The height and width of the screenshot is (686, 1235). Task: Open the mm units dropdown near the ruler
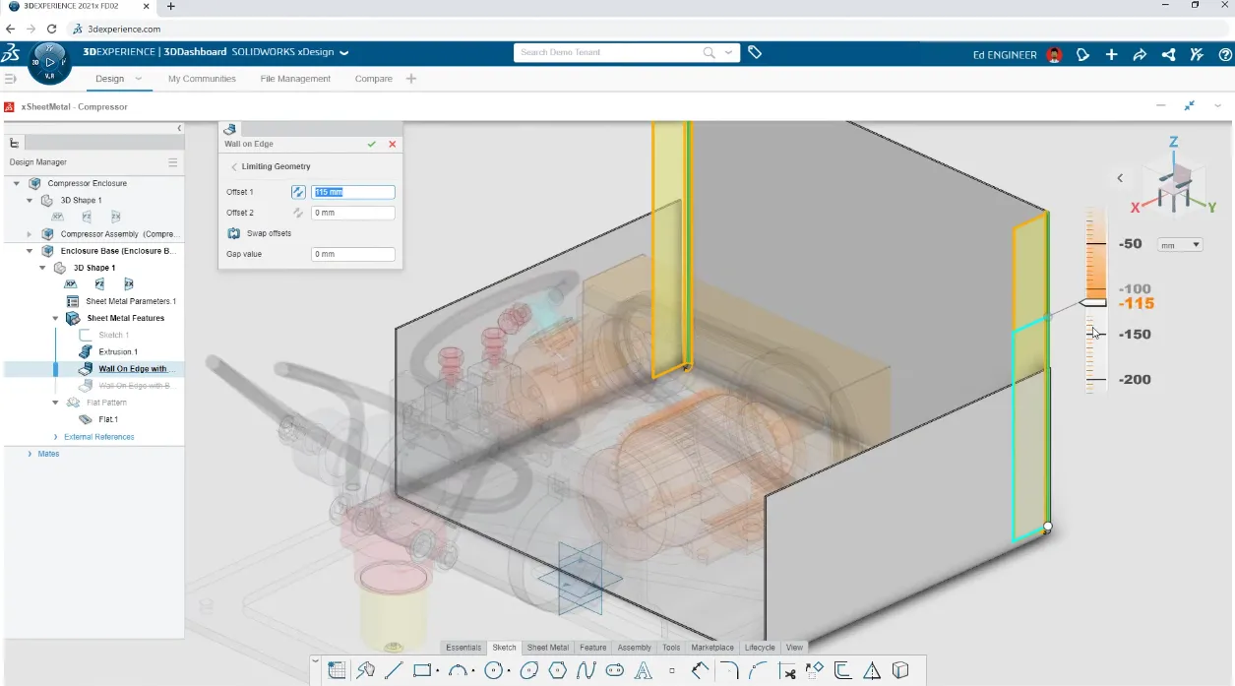pyautogui.click(x=1178, y=243)
